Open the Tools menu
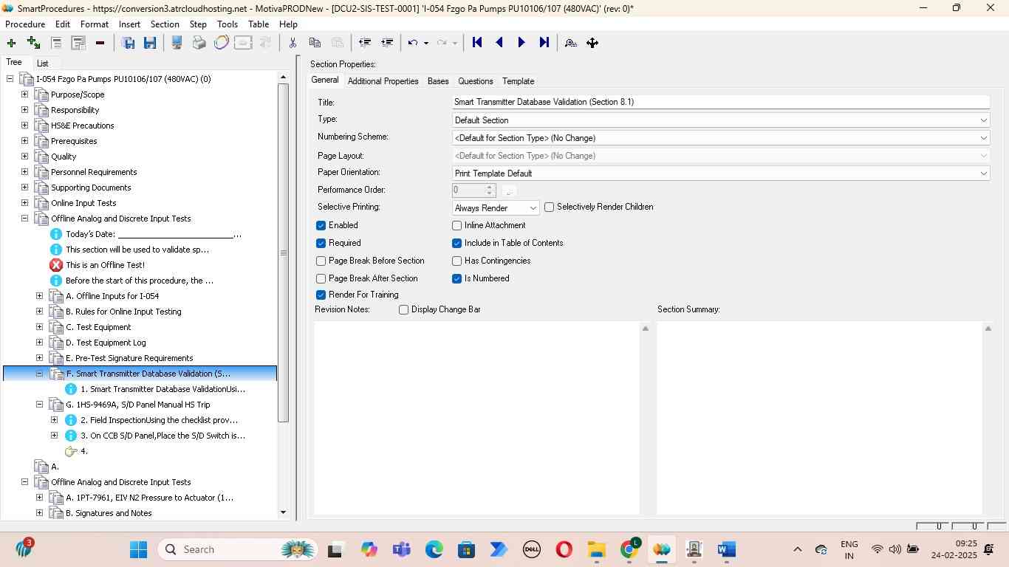The image size is (1009, 567). (x=228, y=24)
